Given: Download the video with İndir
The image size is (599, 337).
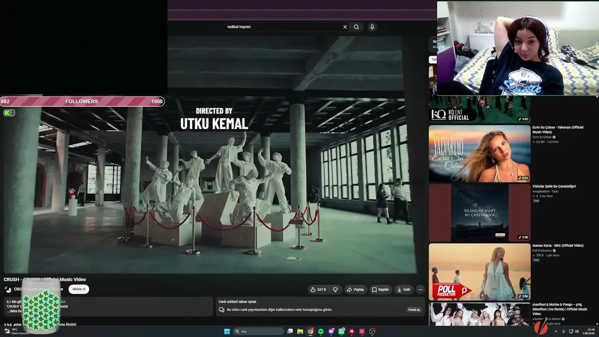Looking at the screenshot, I should pyautogui.click(x=403, y=290).
